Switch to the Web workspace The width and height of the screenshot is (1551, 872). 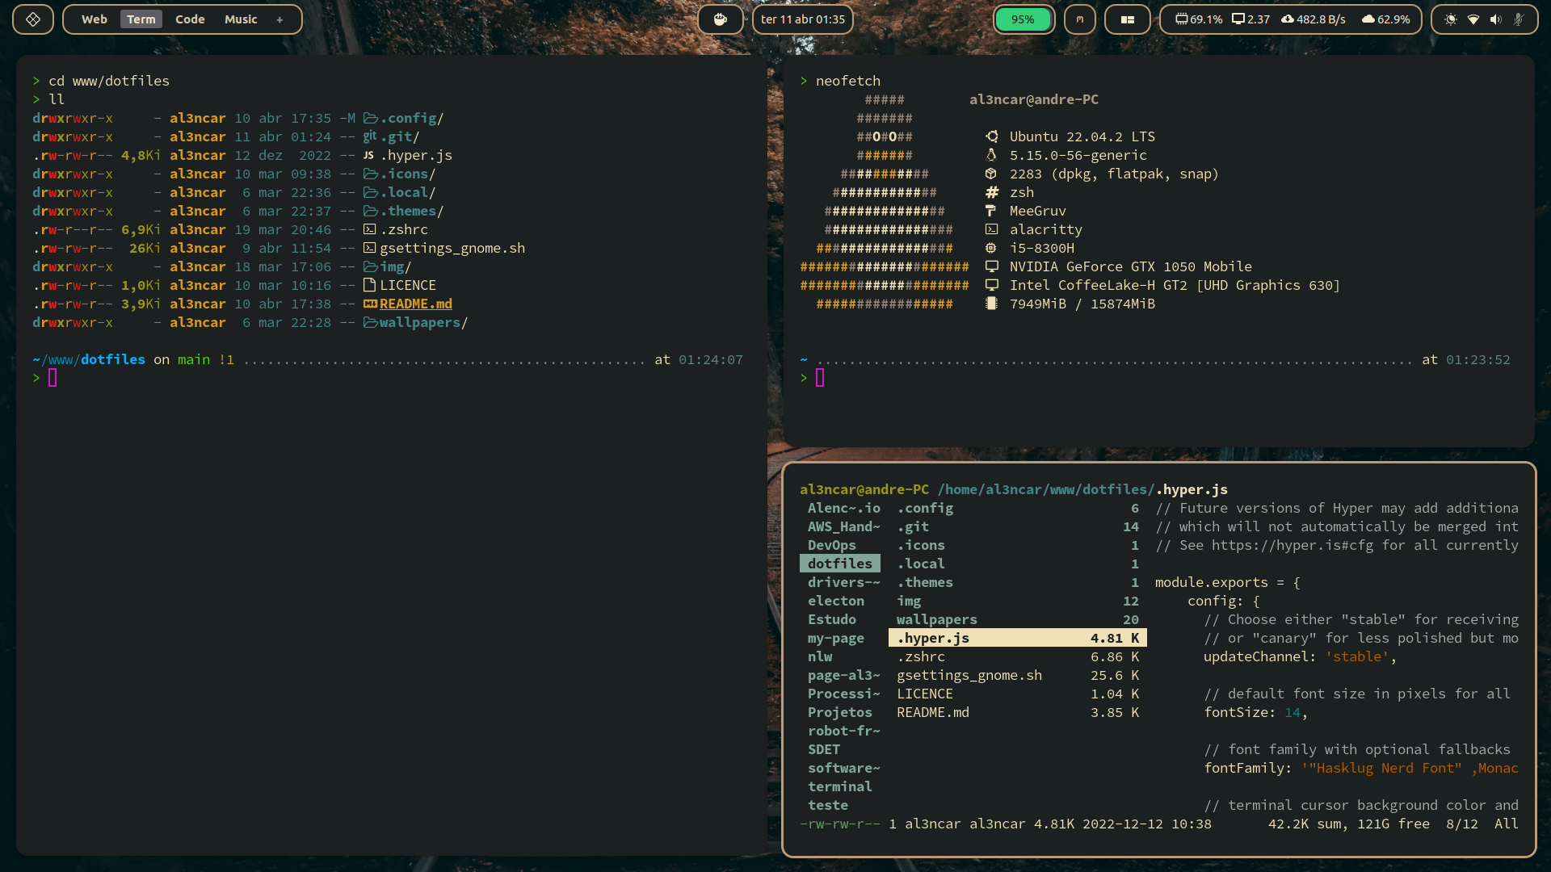94,19
